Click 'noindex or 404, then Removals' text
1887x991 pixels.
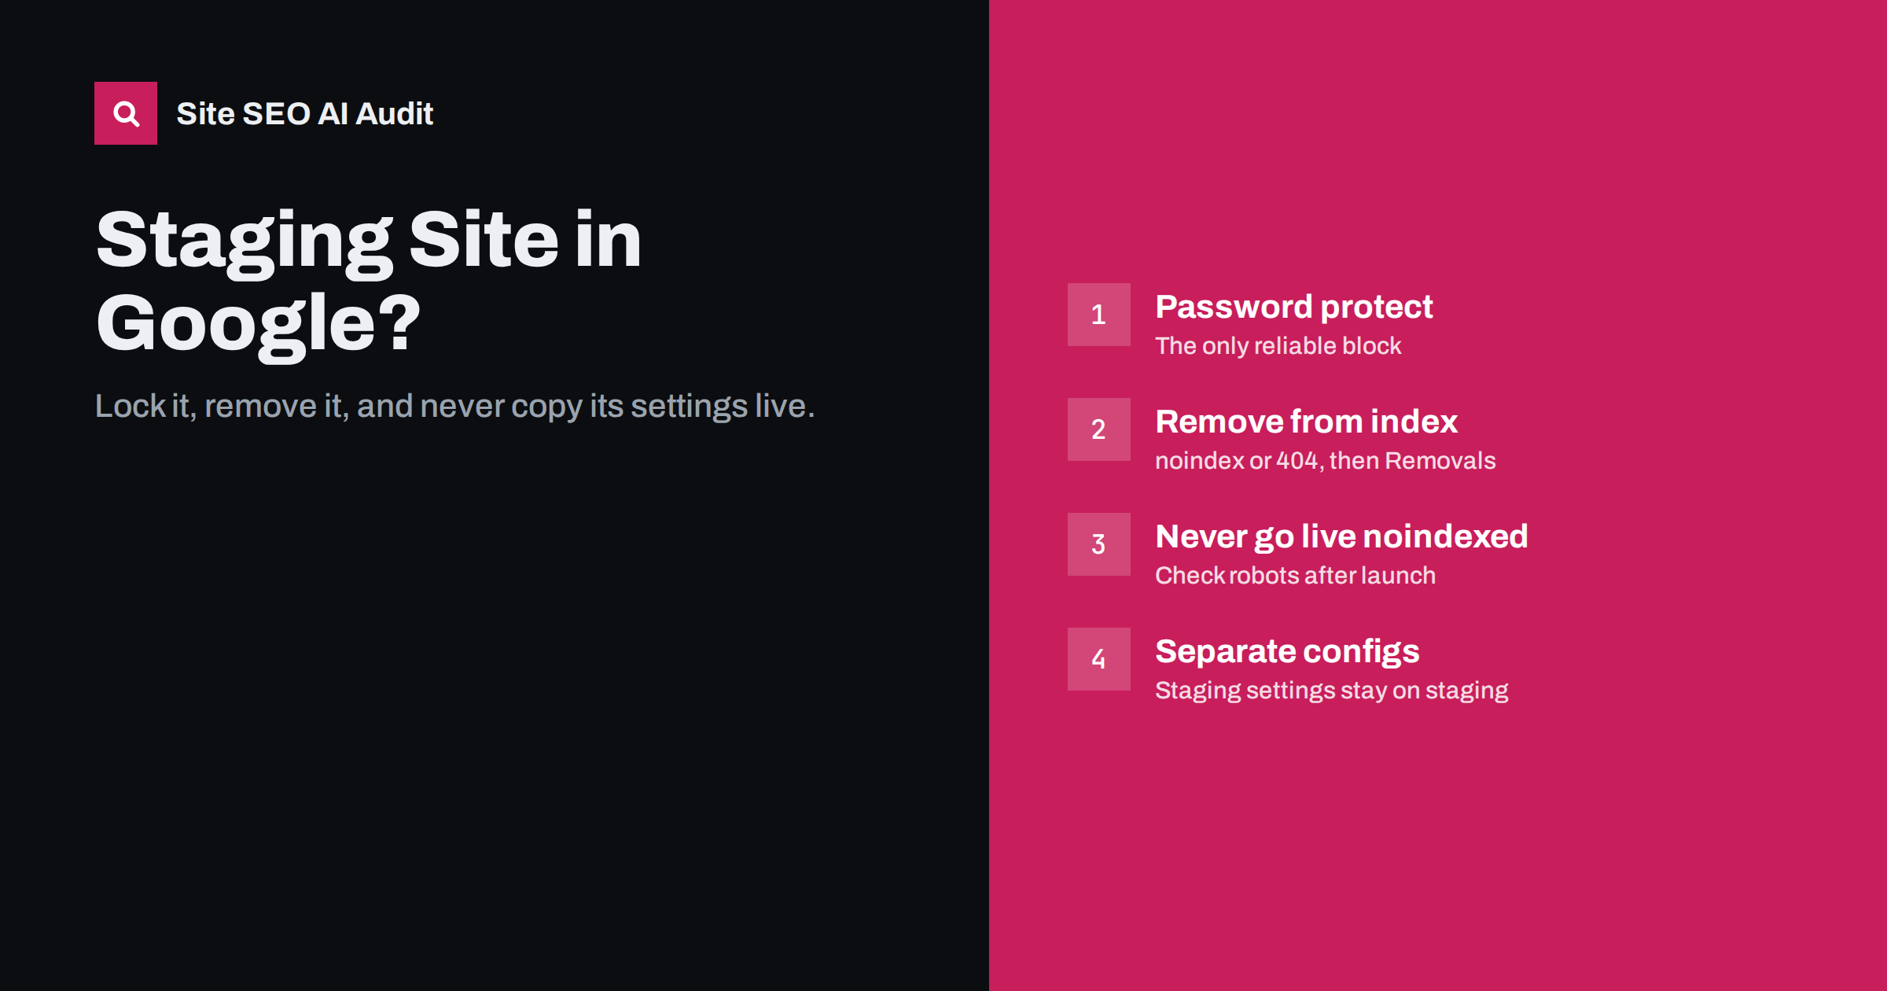coord(1326,461)
